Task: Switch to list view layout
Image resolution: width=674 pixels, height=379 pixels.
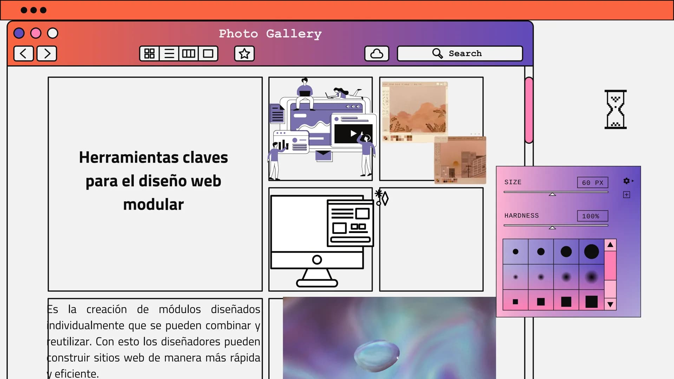Action: pos(169,54)
